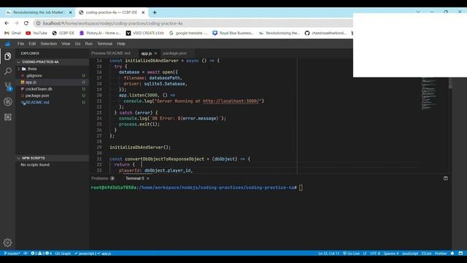Screen dimensions: 467x263
Task: Open the Selection menu
Action: click(49, 44)
